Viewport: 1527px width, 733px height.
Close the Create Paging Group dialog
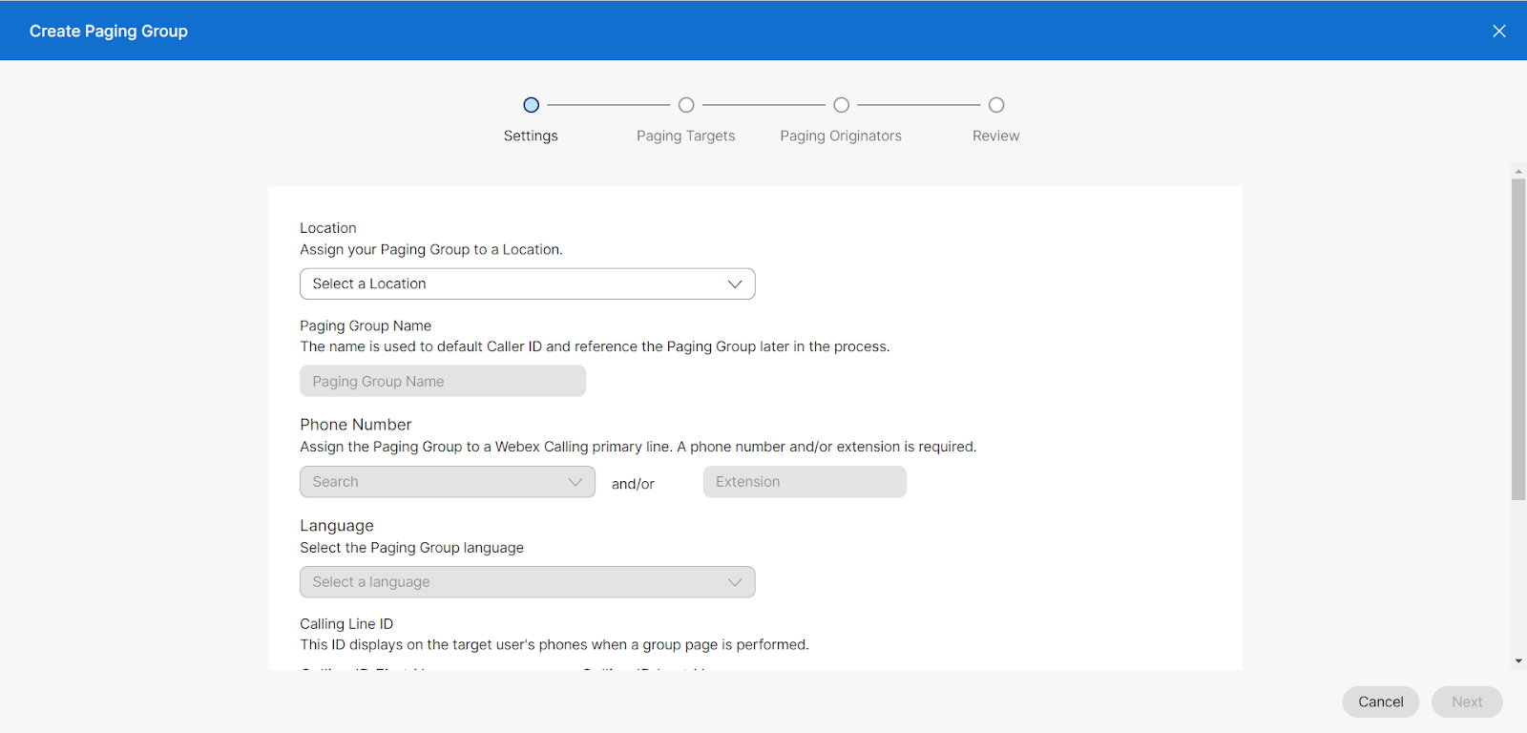coord(1499,31)
